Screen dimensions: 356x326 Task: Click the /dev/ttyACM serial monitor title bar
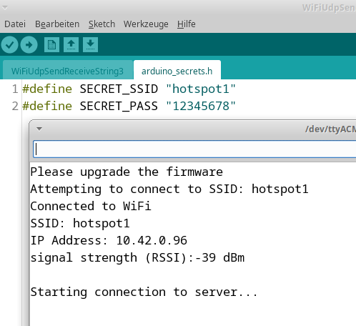pos(193,129)
